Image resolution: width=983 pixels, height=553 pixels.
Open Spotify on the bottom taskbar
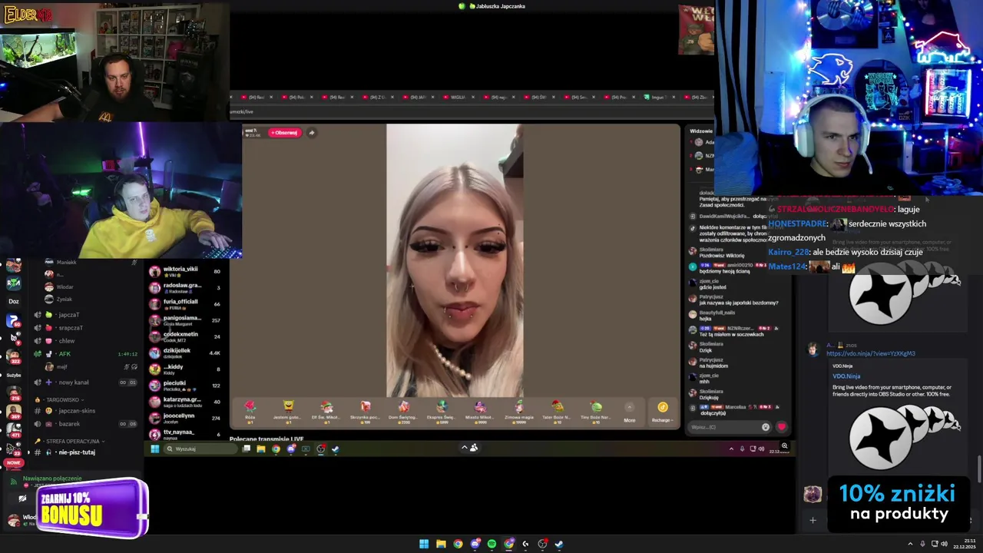pos(491,544)
